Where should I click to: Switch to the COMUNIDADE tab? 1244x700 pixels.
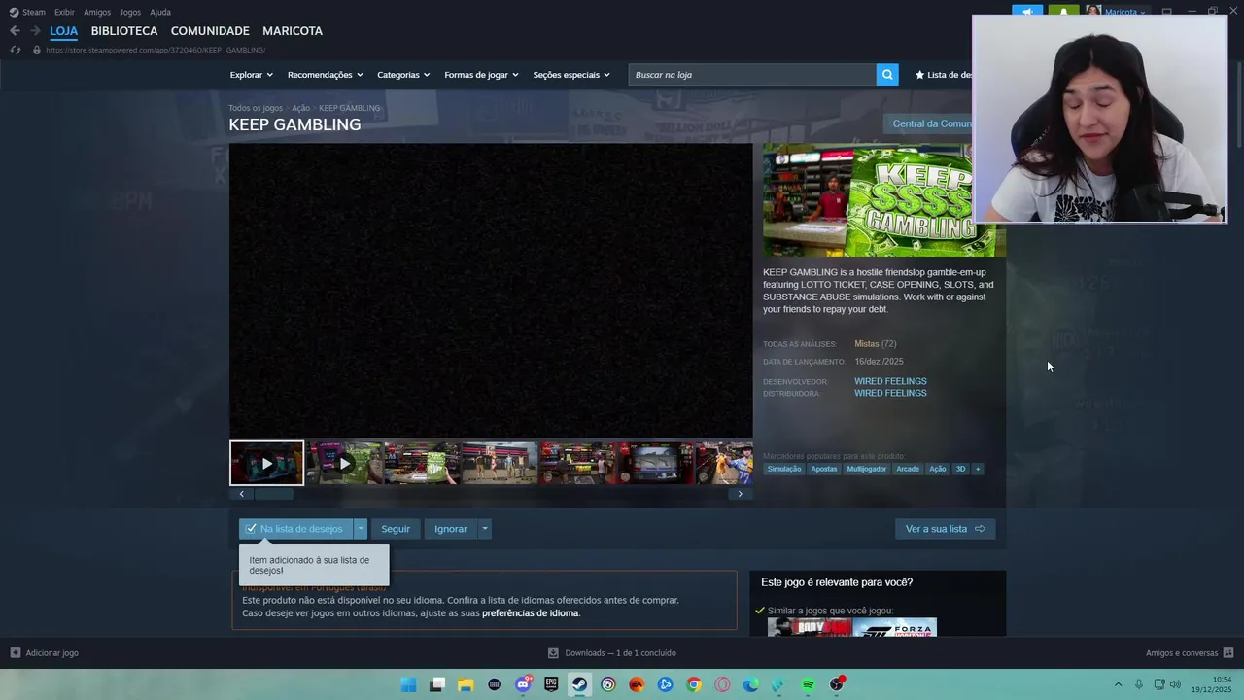(210, 31)
